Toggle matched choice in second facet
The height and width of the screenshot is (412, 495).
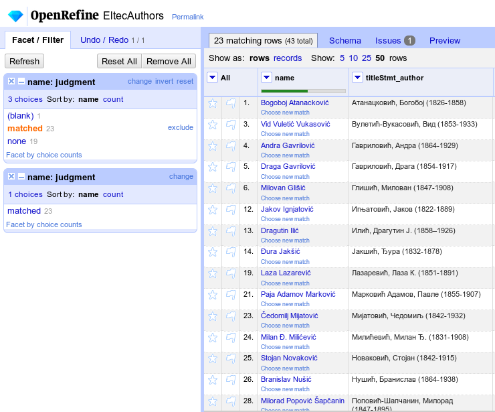[x=24, y=210]
